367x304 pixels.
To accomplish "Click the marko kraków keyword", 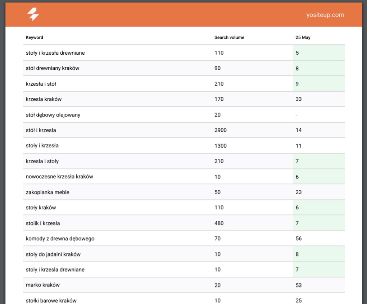I will click(42, 285).
